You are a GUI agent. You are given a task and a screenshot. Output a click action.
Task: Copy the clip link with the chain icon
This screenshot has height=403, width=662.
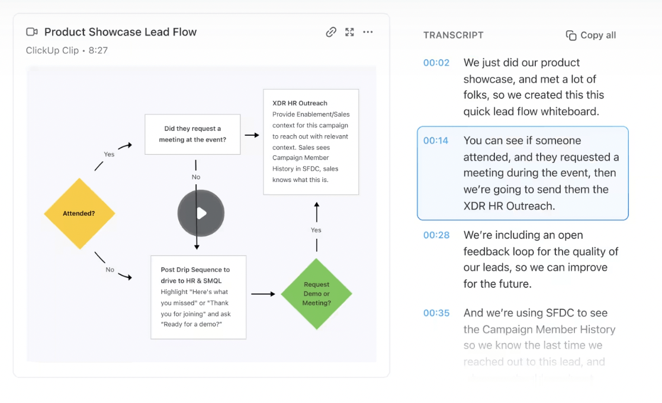pyautogui.click(x=331, y=32)
